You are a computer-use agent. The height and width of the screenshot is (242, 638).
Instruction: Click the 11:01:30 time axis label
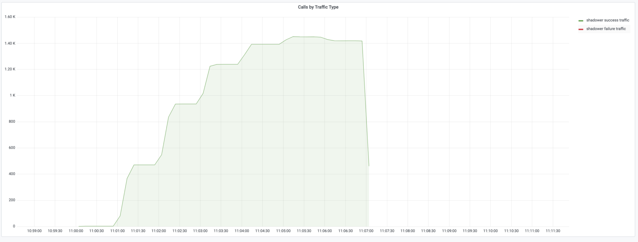pos(138,231)
